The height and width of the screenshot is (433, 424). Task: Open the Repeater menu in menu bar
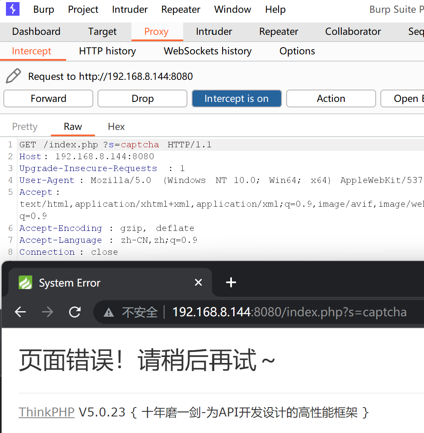(x=181, y=9)
